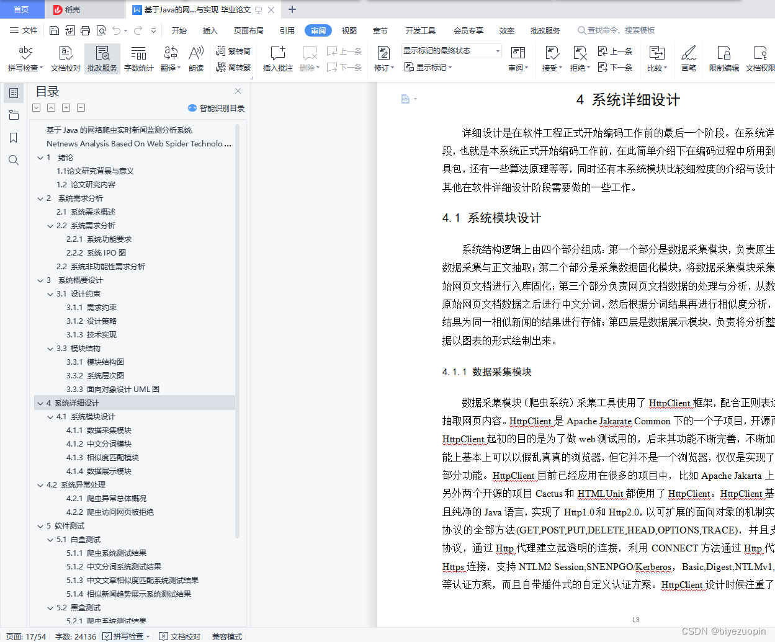Screen dimensions: 775x642
Task: Click the Redo arrow icon
Action: 138,30
